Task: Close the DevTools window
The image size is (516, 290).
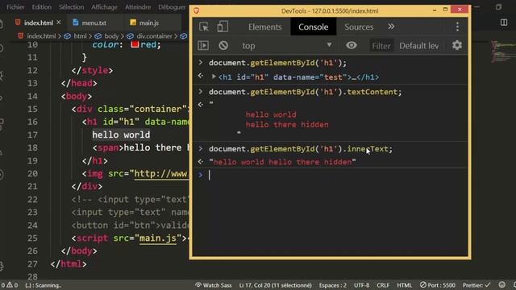Action: click(x=460, y=10)
